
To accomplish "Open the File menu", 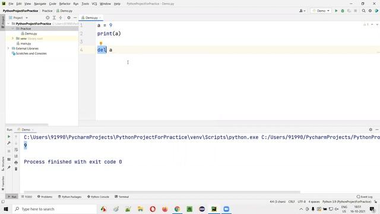I will (x=11, y=4).
